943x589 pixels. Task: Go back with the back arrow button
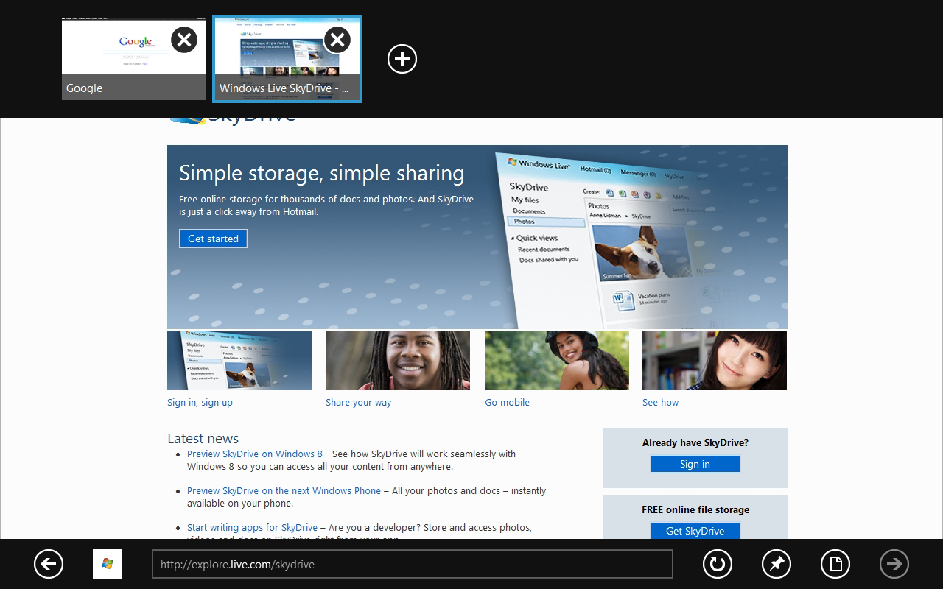coord(49,564)
